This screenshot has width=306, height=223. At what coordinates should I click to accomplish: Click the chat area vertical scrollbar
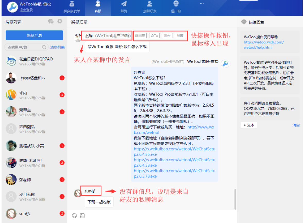coord(235,199)
